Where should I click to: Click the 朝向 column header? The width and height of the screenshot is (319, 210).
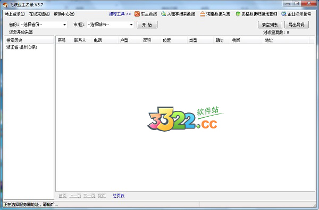point(222,40)
